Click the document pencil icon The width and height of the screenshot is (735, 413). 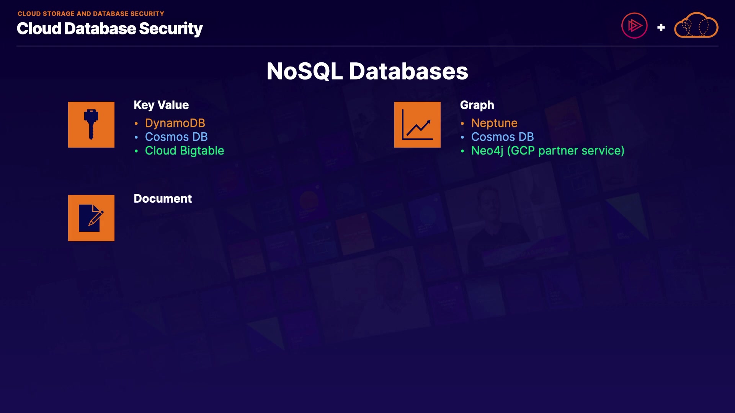pyautogui.click(x=91, y=218)
